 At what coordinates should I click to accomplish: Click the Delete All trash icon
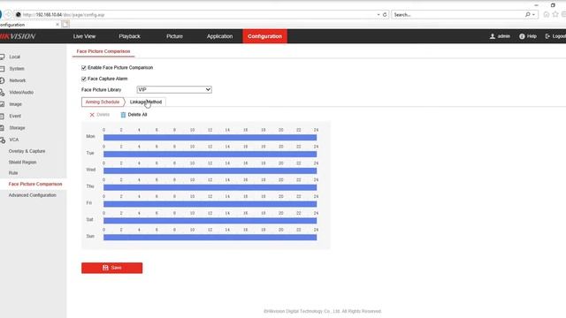(123, 115)
